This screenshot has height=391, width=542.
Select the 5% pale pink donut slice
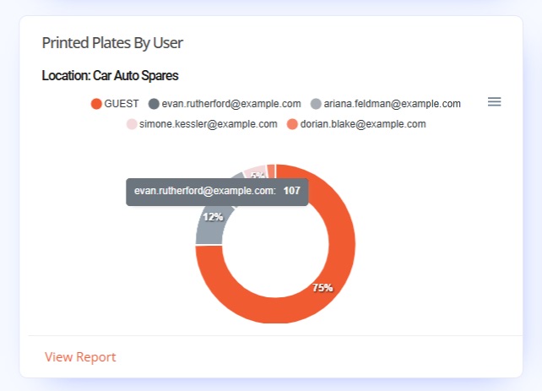(255, 171)
